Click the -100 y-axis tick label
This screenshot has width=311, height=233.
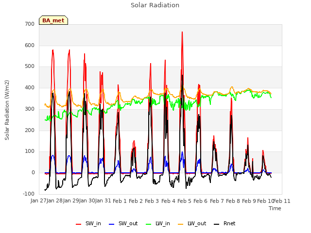coord(29,194)
